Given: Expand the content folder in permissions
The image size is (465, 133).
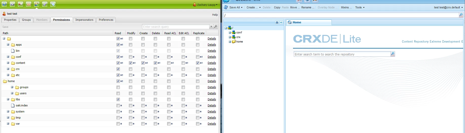Looking at the screenshot, I should click(8, 63).
